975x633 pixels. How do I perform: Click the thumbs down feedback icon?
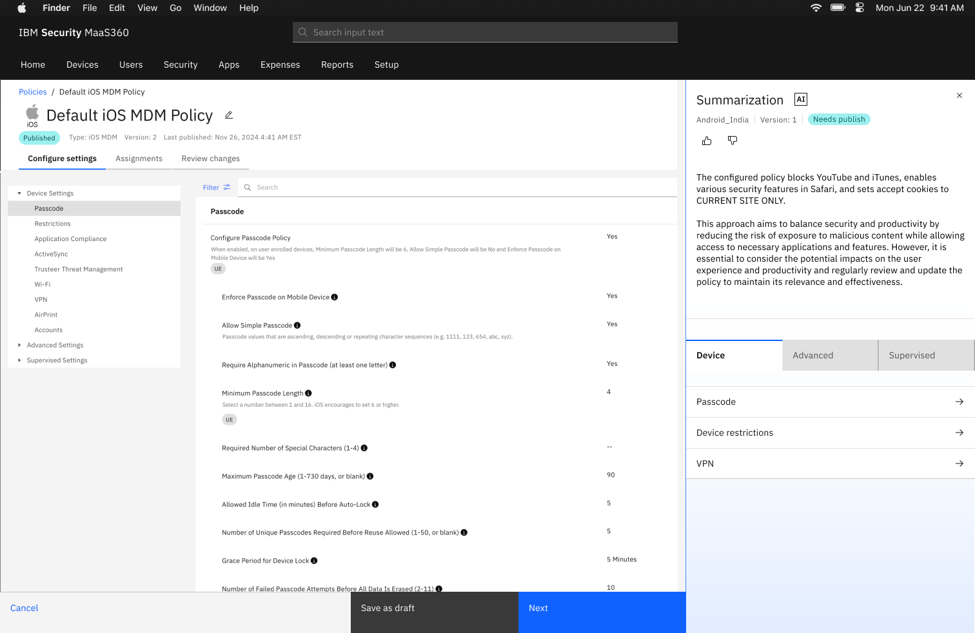click(x=733, y=141)
